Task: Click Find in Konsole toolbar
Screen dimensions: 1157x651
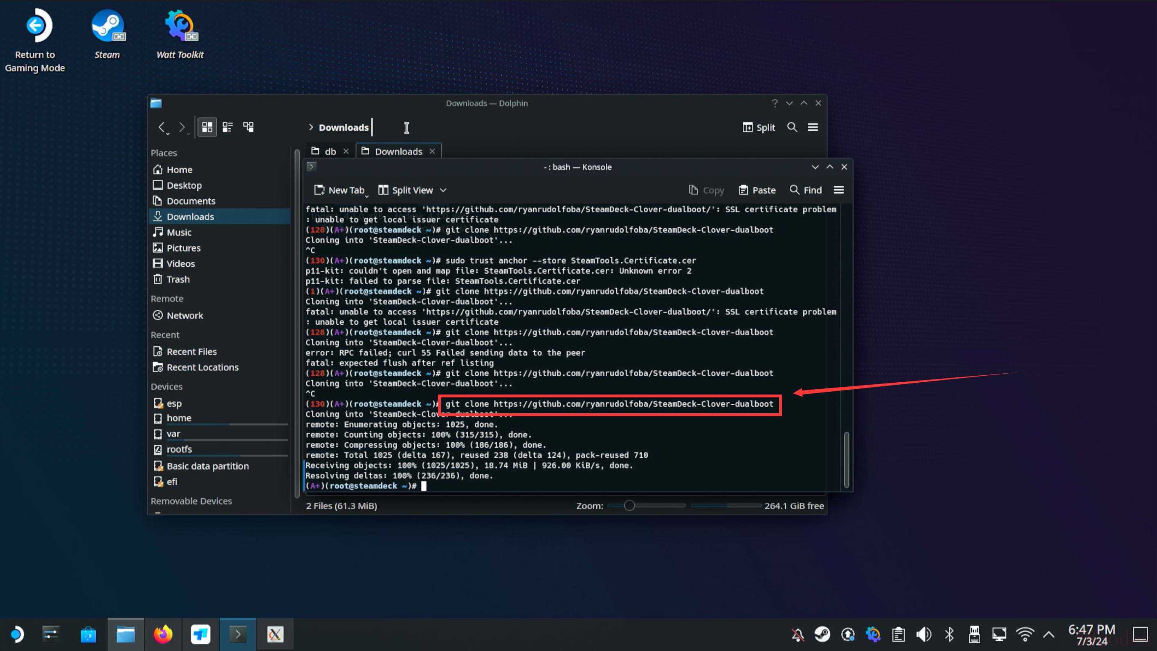Action: pyautogui.click(x=806, y=190)
